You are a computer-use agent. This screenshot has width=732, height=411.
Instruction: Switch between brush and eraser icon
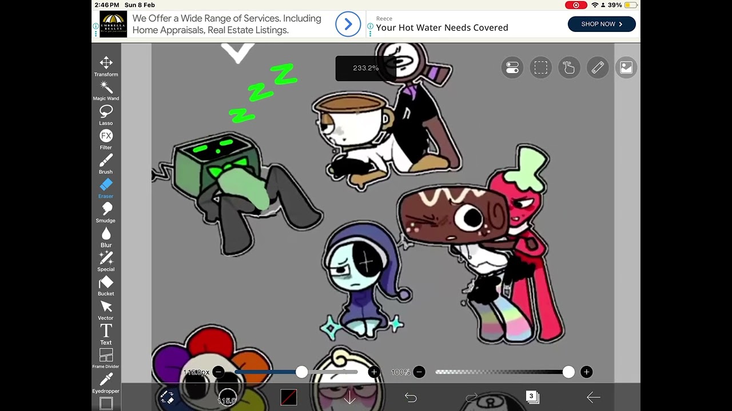(166, 397)
